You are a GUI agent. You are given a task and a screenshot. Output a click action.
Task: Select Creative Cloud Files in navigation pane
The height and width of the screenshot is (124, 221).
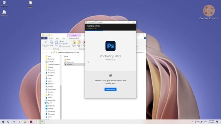[52, 64]
